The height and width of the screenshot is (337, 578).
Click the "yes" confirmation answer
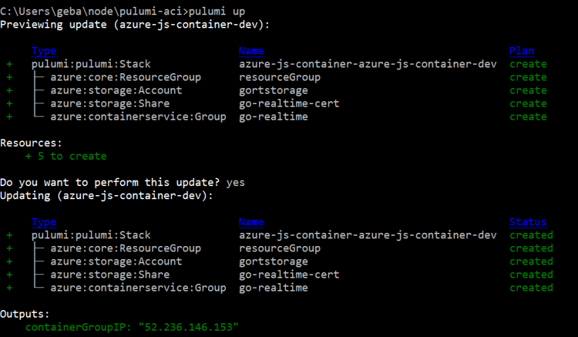tap(235, 183)
